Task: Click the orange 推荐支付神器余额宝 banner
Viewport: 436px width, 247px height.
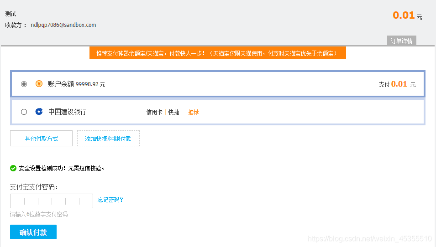Action: click(218, 53)
